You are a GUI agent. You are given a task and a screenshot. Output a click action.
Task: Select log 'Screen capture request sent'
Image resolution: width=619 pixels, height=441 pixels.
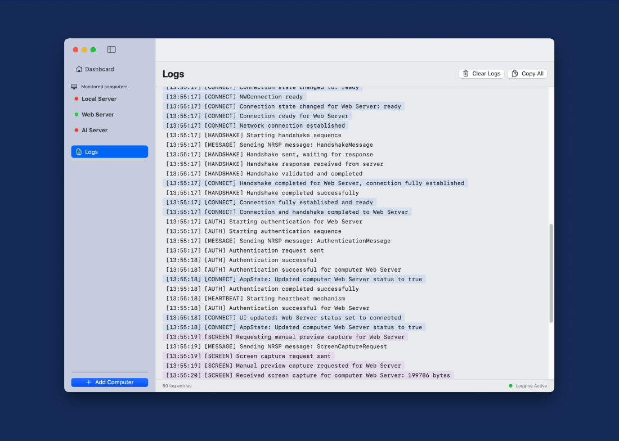(x=248, y=356)
